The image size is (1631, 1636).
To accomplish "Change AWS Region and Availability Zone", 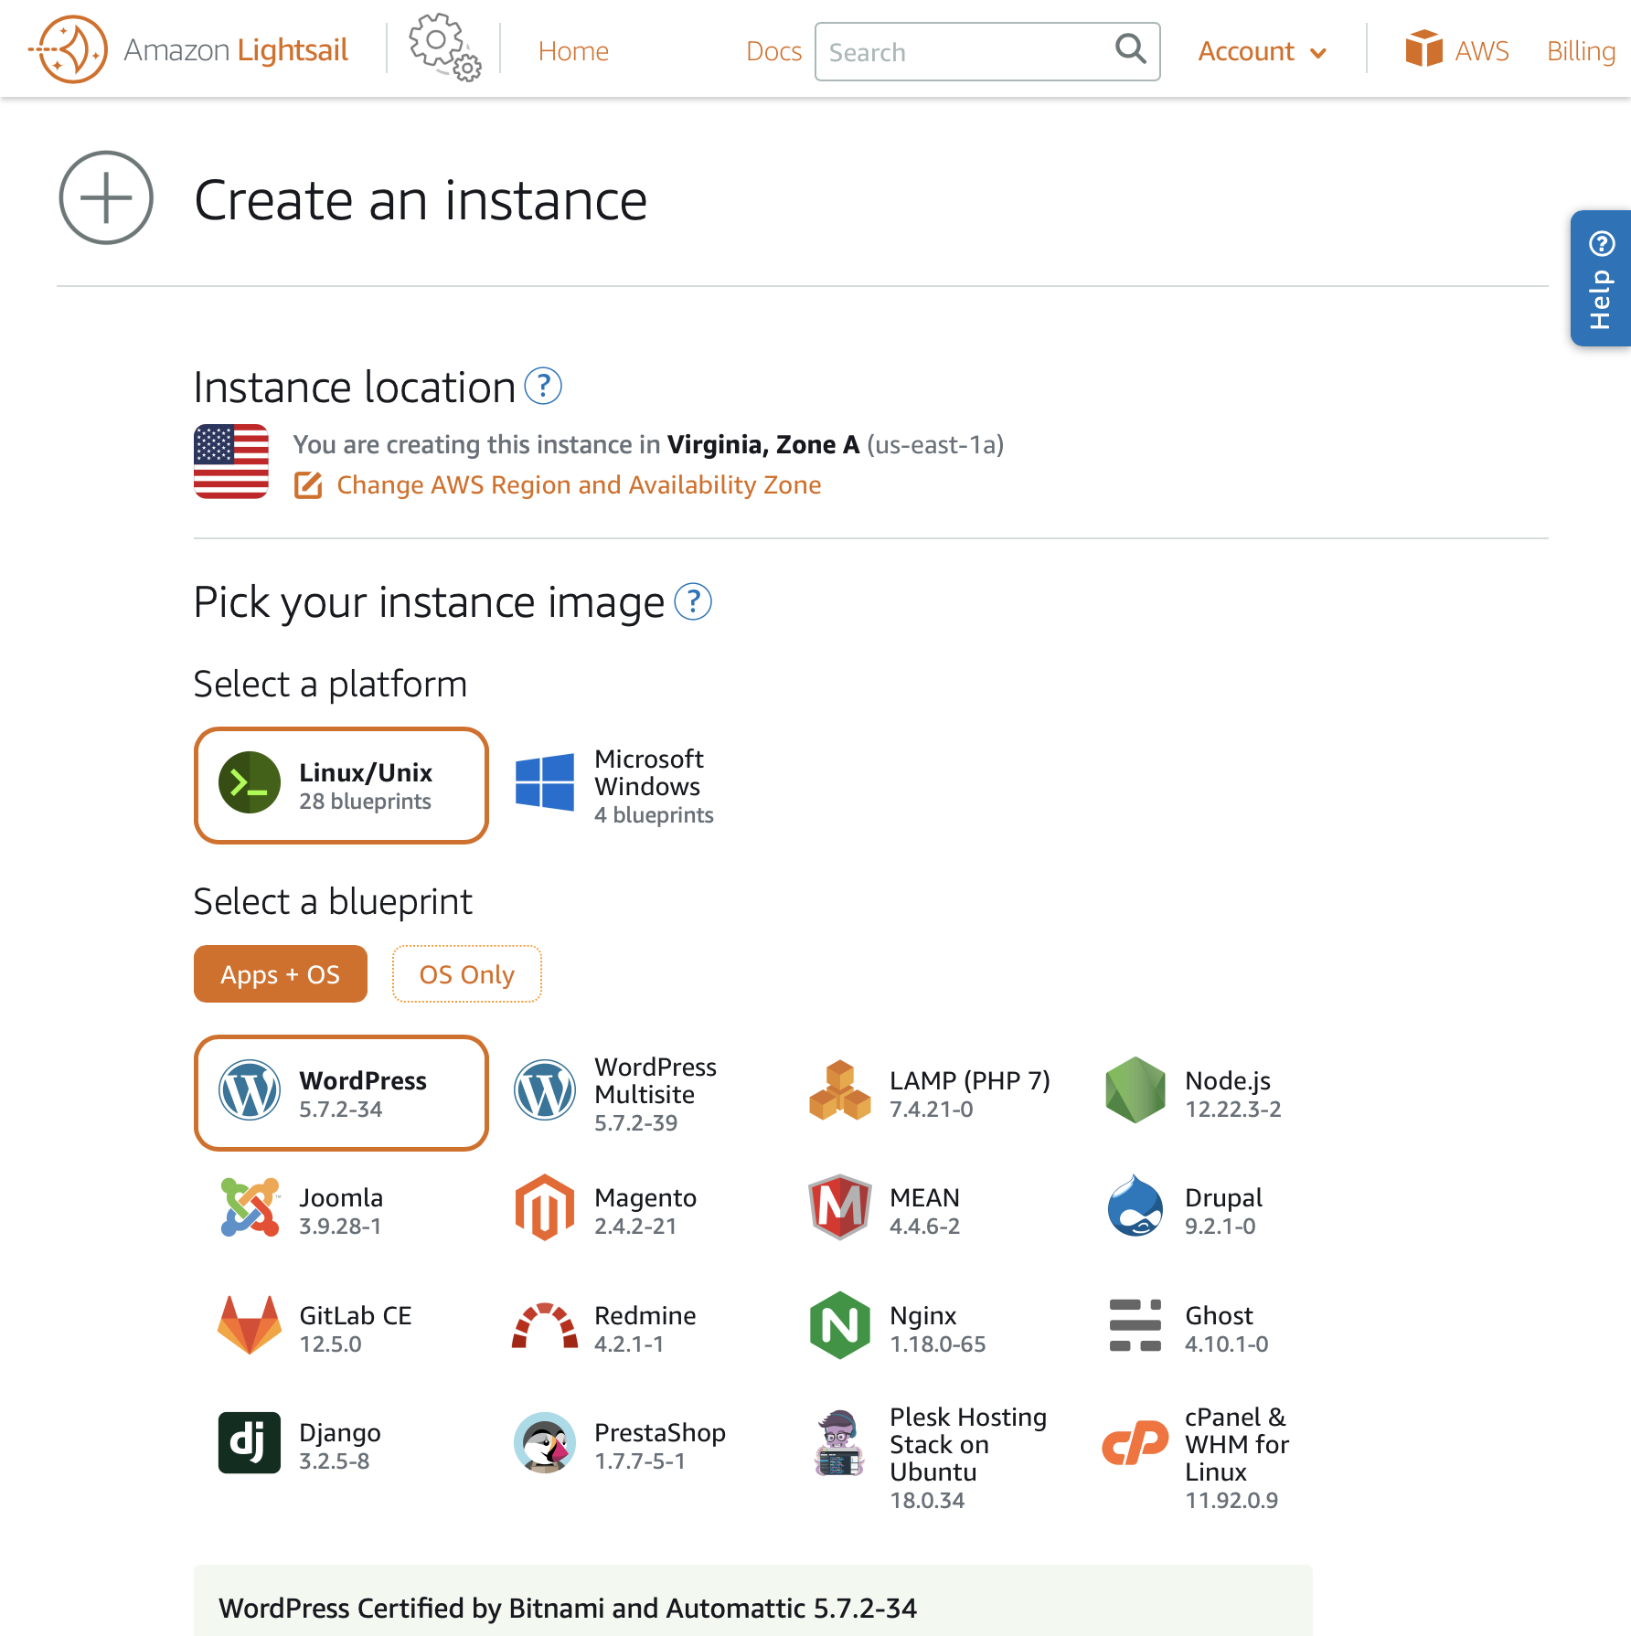I will point(579,484).
